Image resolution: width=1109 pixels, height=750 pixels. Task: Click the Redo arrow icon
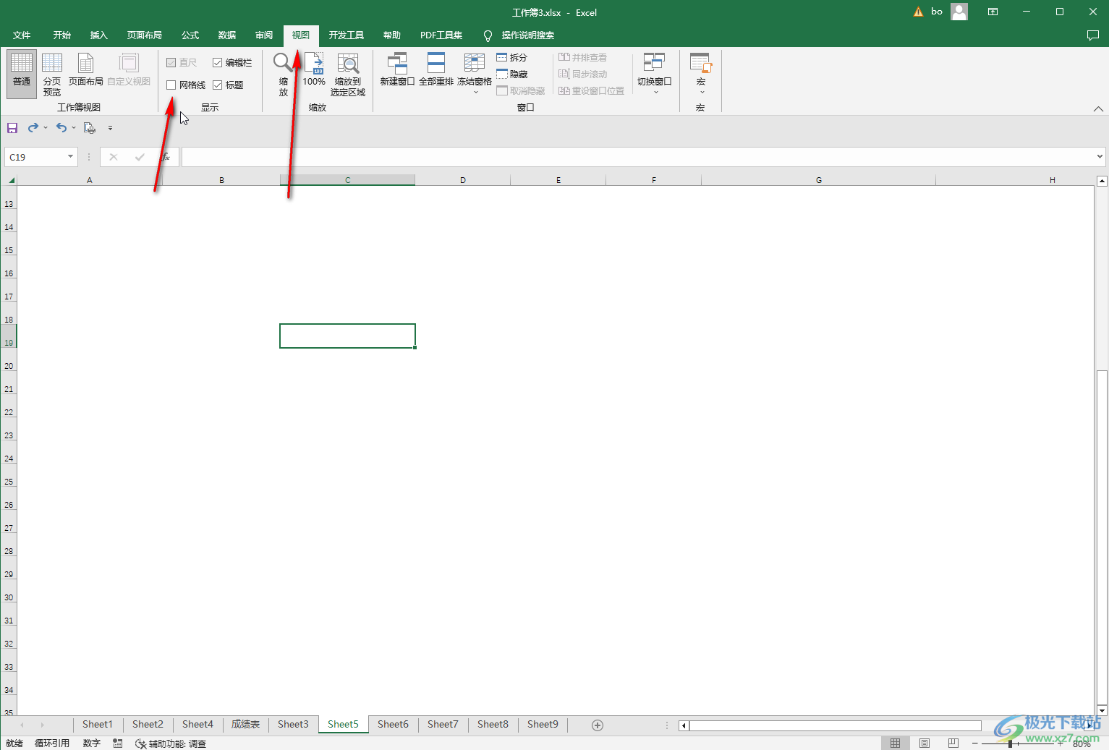tap(33, 128)
